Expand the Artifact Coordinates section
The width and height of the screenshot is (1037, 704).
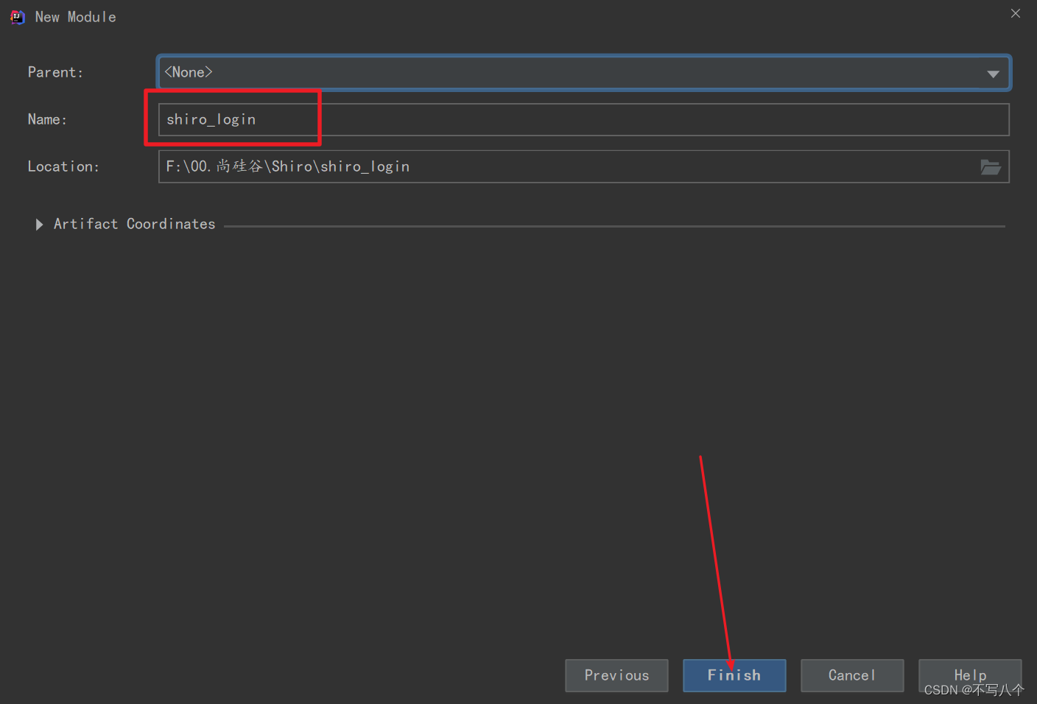coord(40,225)
